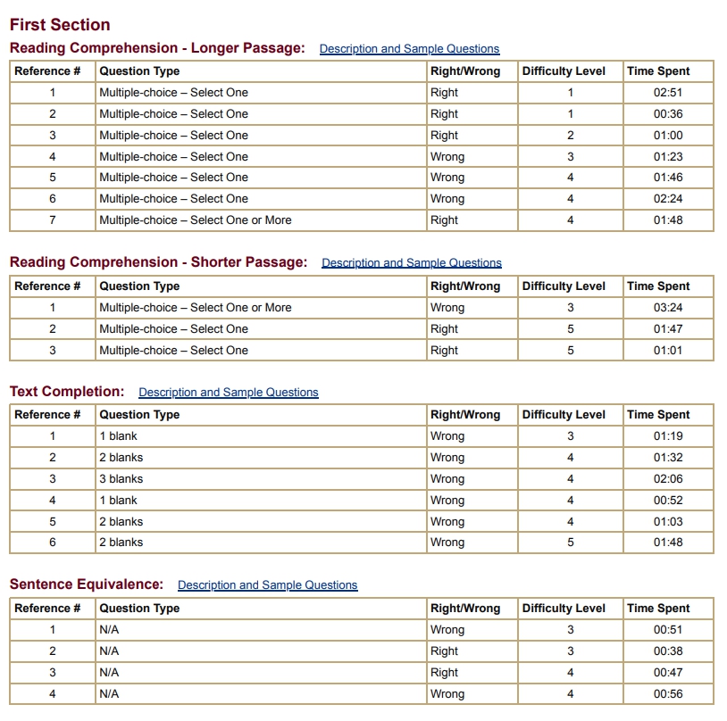Click Difficulty Level header in Shorter Passage table
Viewport: 727px width, 721px height.
tap(564, 286)
